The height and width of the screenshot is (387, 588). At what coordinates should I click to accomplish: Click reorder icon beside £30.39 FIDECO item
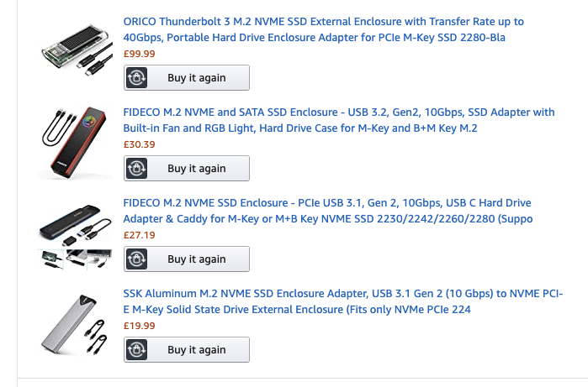tap(136, 169)
